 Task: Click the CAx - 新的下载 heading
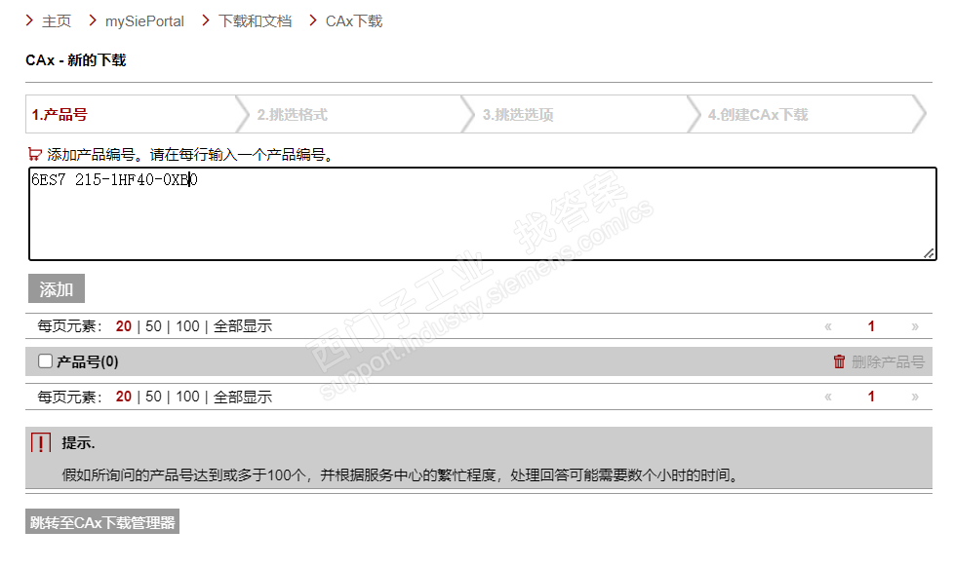(x=76, y=60)
